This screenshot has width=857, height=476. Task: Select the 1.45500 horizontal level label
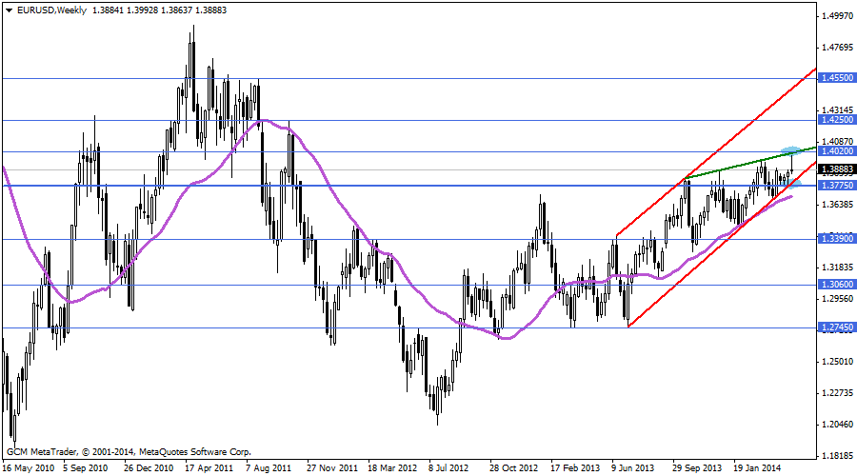point(836,79)
